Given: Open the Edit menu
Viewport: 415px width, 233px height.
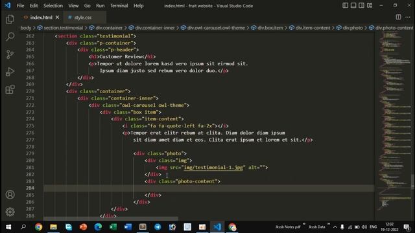Looking at the screenshot, I should pos(34,6).
